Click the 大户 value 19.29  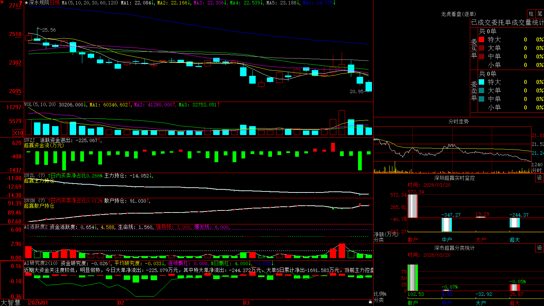pyautogui.click(x=482, y=214)
